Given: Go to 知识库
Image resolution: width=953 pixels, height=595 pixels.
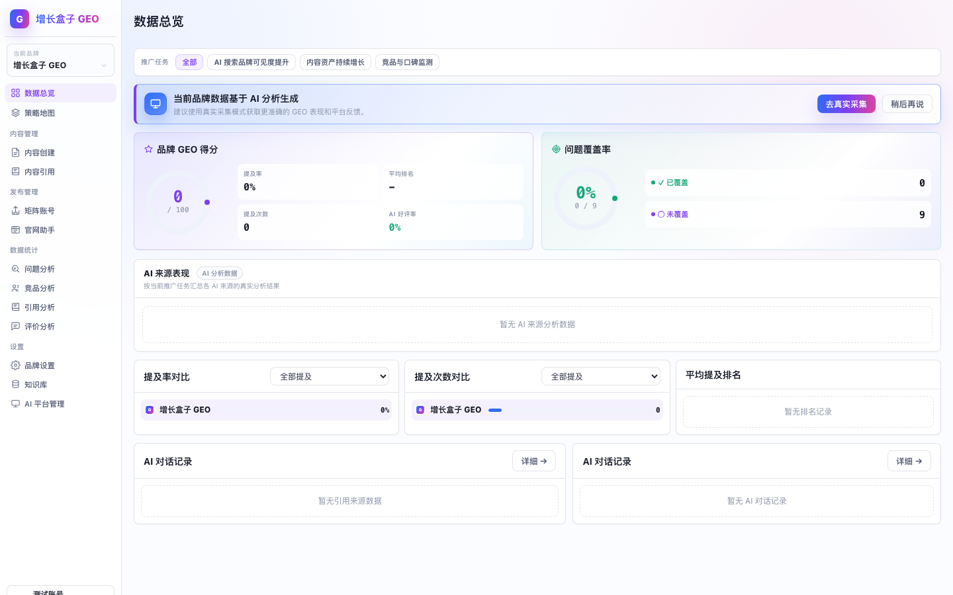Looking at the screenshot, I should tap(60, 385).
